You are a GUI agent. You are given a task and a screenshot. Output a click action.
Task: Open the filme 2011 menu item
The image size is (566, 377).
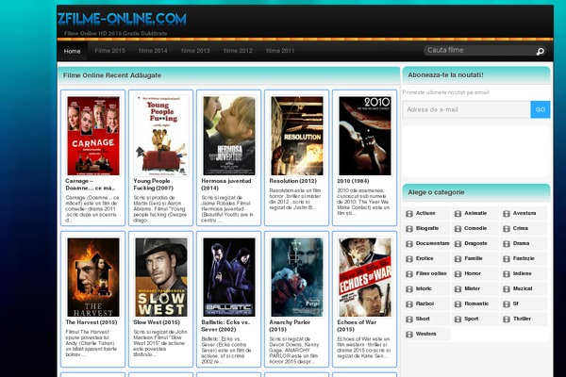pos(280,51)
